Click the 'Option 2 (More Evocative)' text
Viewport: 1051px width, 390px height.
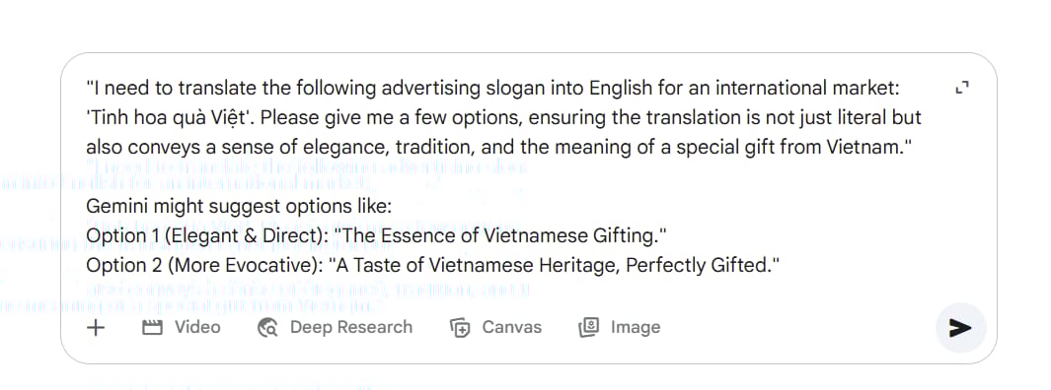(203, 266)
